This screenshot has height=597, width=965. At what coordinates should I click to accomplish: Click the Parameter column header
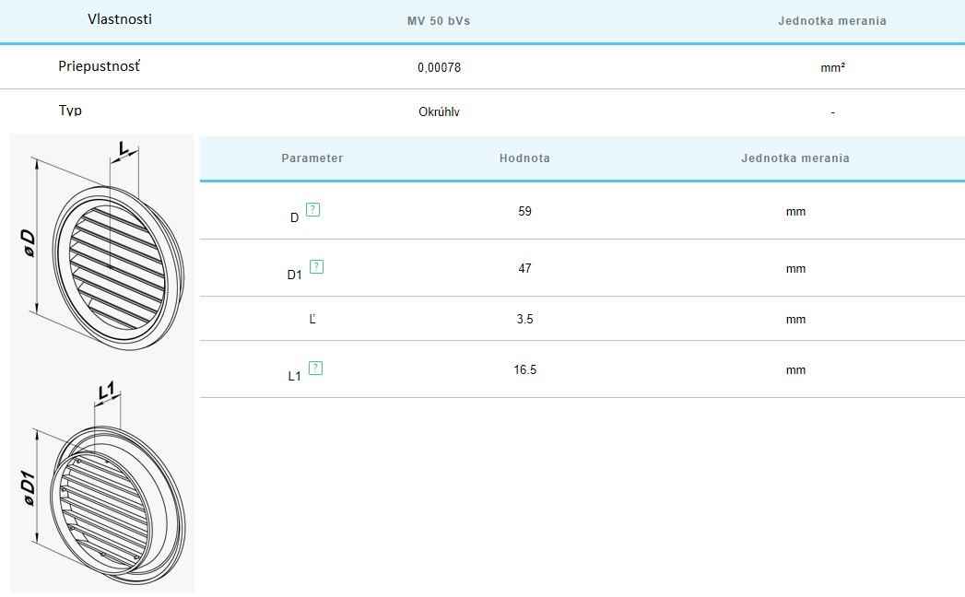(312, 158)
